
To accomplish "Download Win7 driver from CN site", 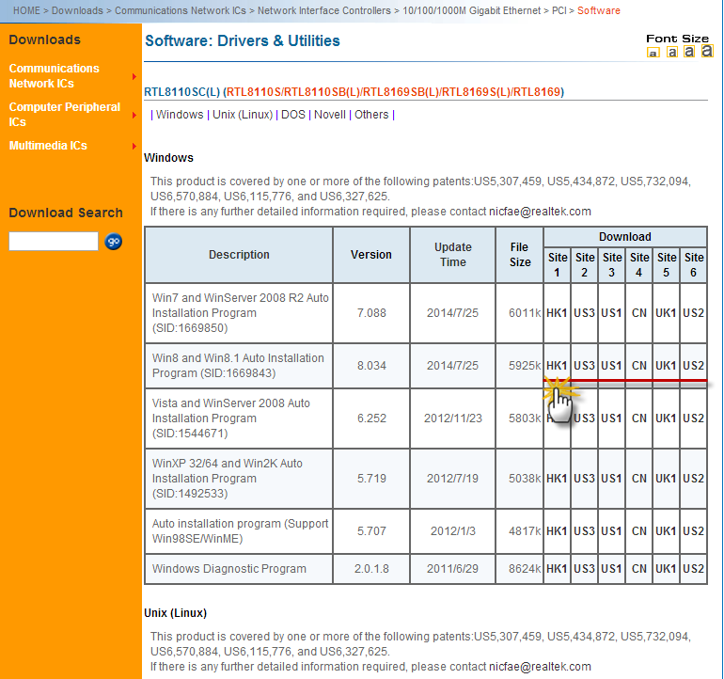I will coord(639,313).
